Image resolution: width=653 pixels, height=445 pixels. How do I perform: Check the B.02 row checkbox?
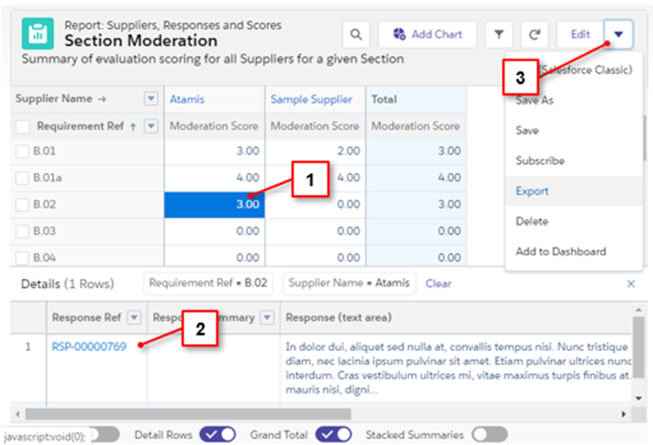tap(22, 205)
